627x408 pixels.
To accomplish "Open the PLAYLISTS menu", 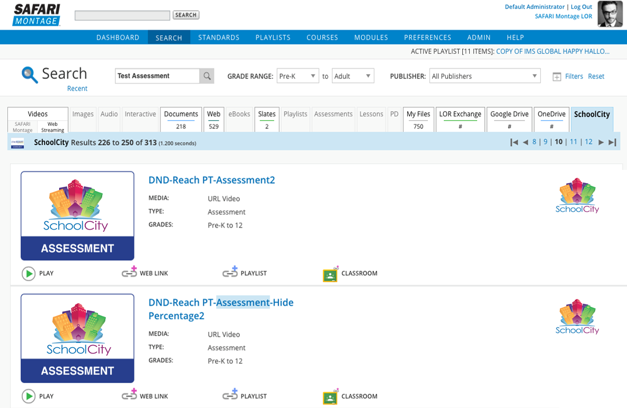I will pos(273,38).
